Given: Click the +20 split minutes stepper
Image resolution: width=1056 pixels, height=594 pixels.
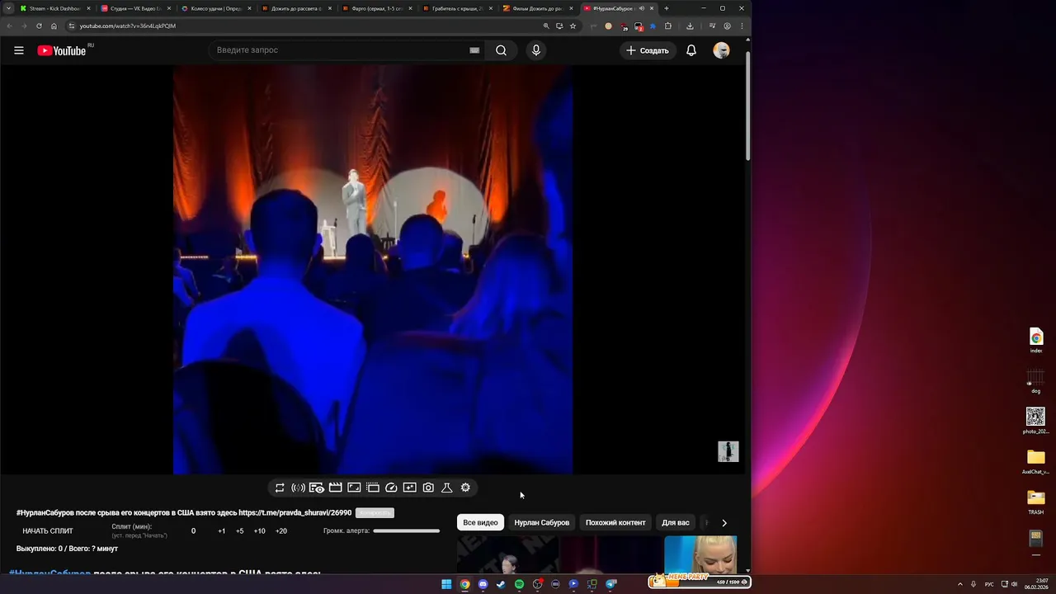Looking at the screenshot, I should tap(280, 531).
